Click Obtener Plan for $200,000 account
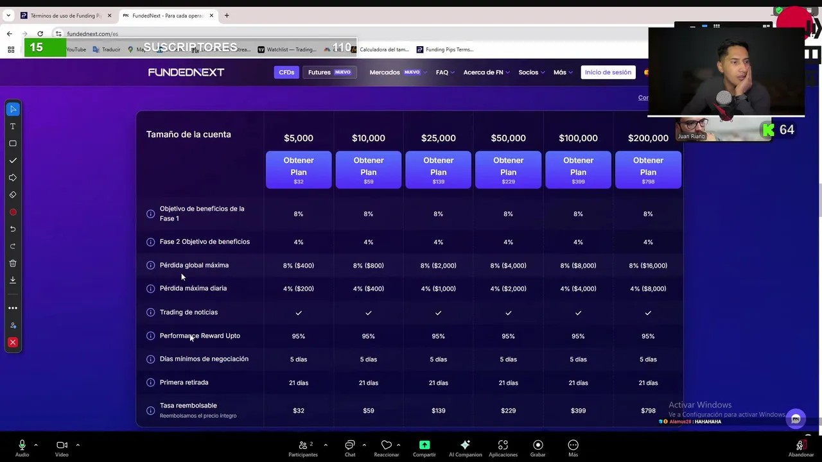 [649, 170]
